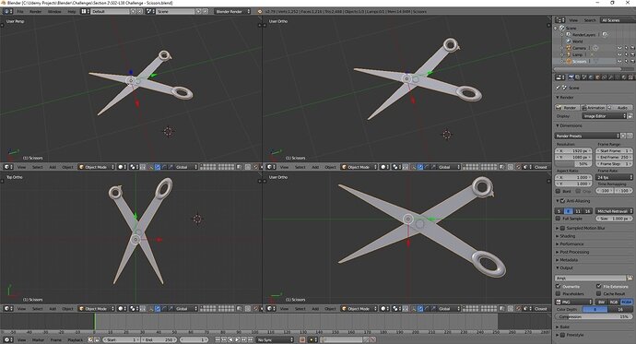Screen dimensions: 636x344
Task: Click the Info editor type icon beside File
Action: tap(8, 11)
